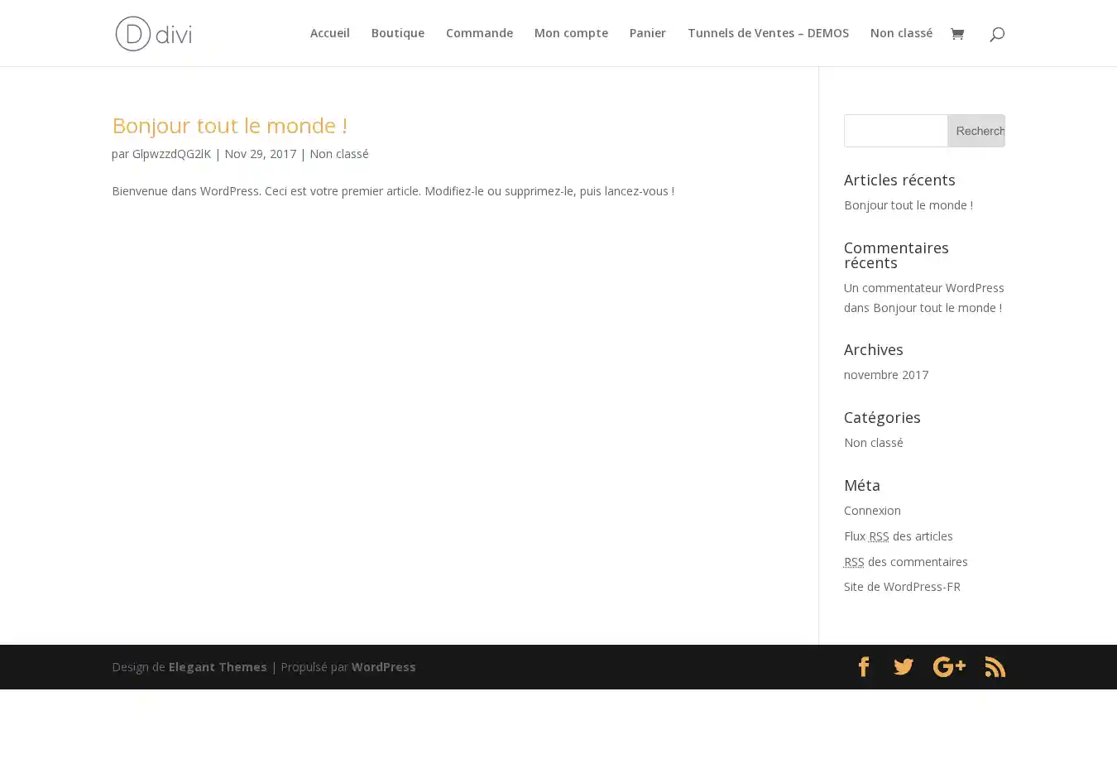Screen dimensions: 1117x778
Task: Open the header search magnifier icon
Action: click(997, 34)
